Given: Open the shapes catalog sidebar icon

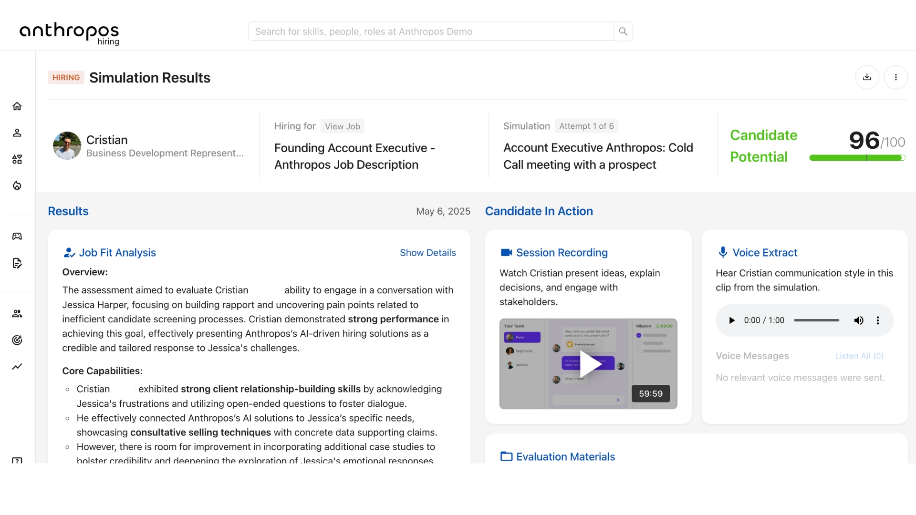Looking at the screenshot, I should [17, 159].
